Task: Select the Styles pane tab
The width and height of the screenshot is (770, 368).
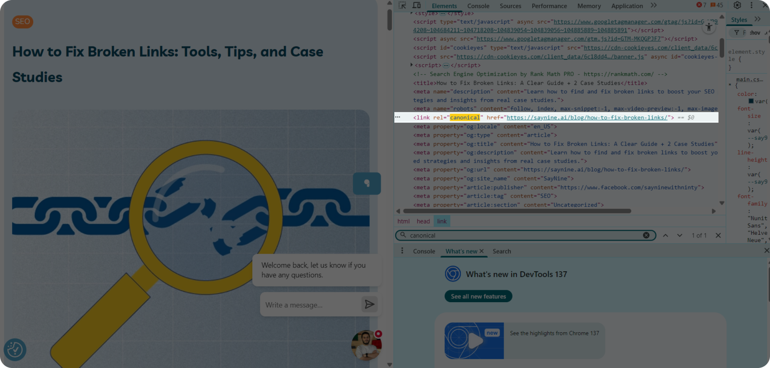Action: click(x=739, y=20)
